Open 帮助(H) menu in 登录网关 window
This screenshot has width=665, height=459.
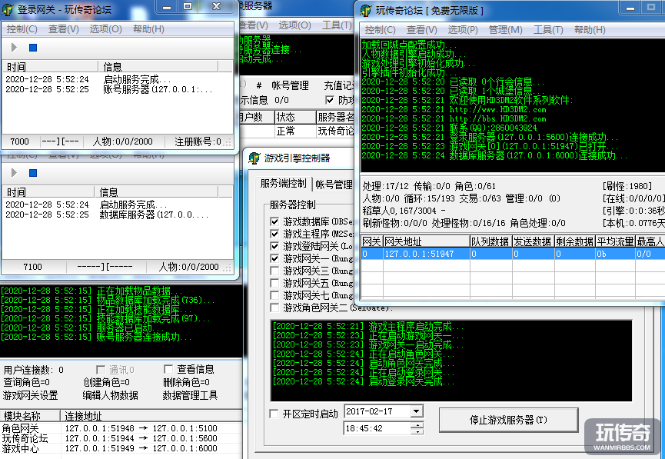148,29
